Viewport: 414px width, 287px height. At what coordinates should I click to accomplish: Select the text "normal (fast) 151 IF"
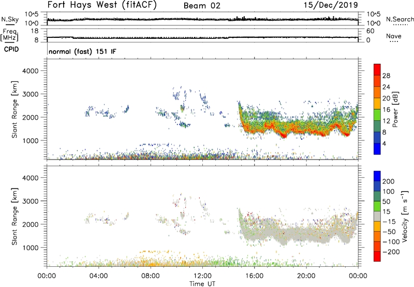click(x=82, y=51)
